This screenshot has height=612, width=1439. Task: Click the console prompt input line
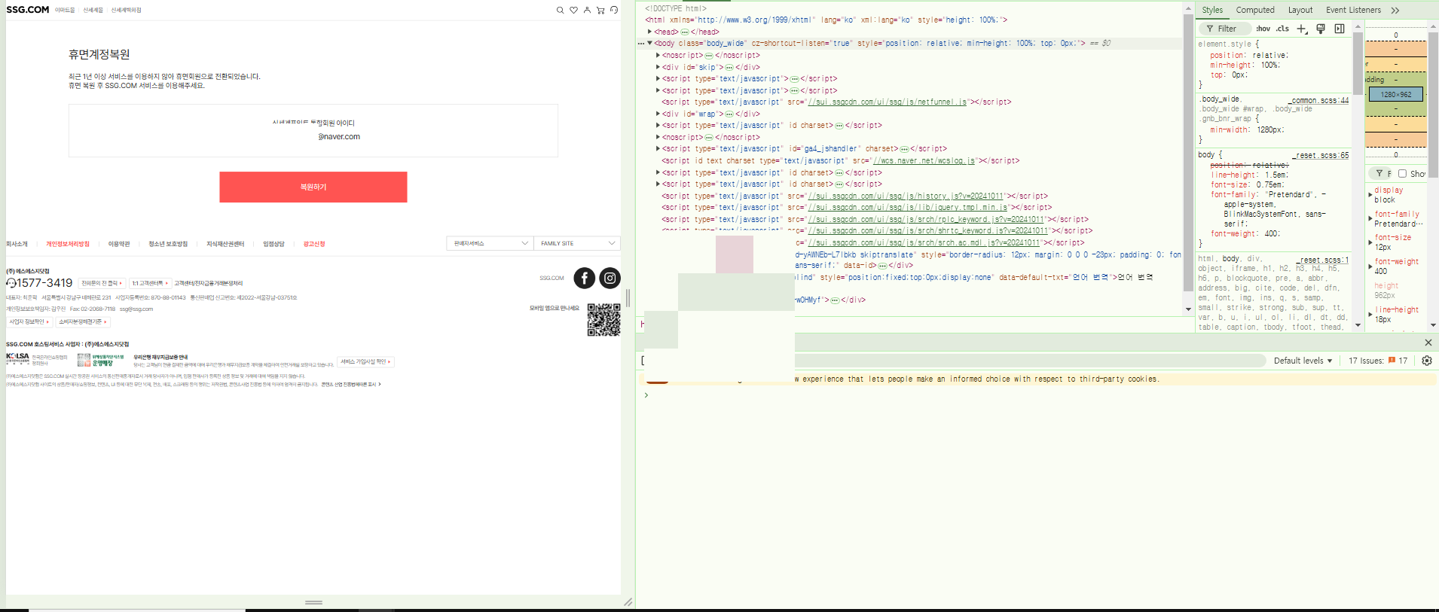(x=1040, y=395)
